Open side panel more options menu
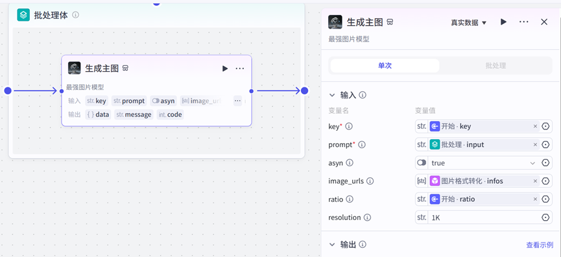Image resolution: width=561 pixels, height=257 pixels. [x=524, y=22]
